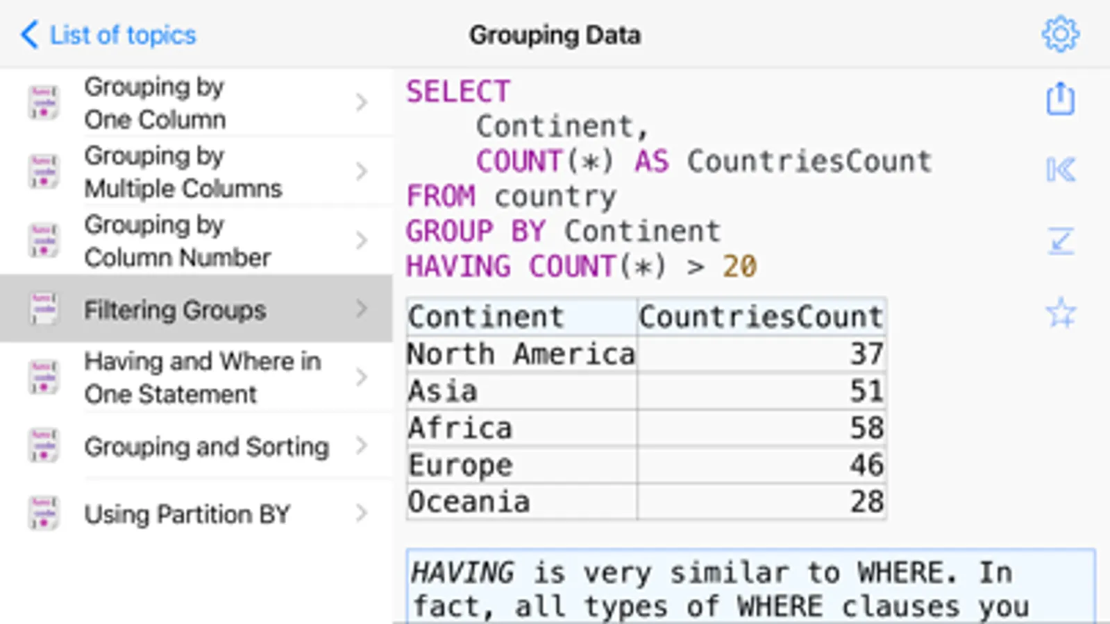Select the Filtering Groups lesson
Image resolution: width=1110 pixels, height=624 pixels.
click(x=175, y=310)
